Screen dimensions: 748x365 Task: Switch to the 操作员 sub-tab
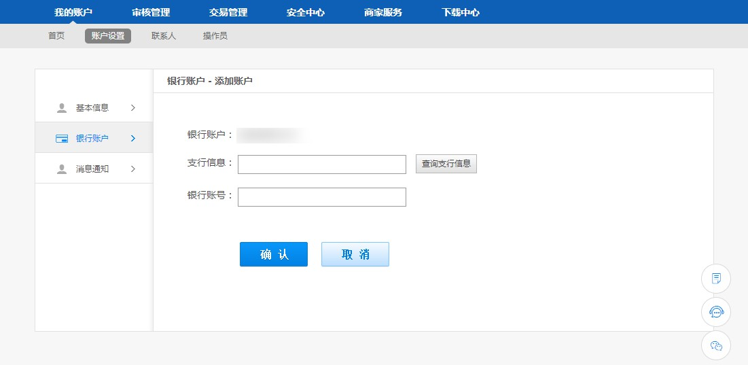(x=215, y=36)
